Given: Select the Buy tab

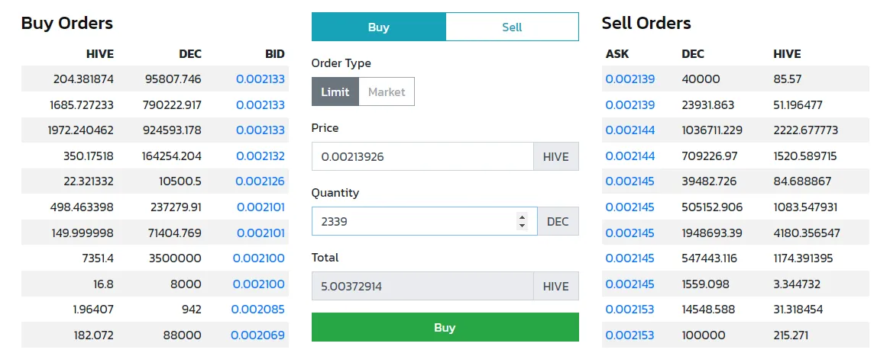Looking at the screenshot, I should tap(378, 27).
